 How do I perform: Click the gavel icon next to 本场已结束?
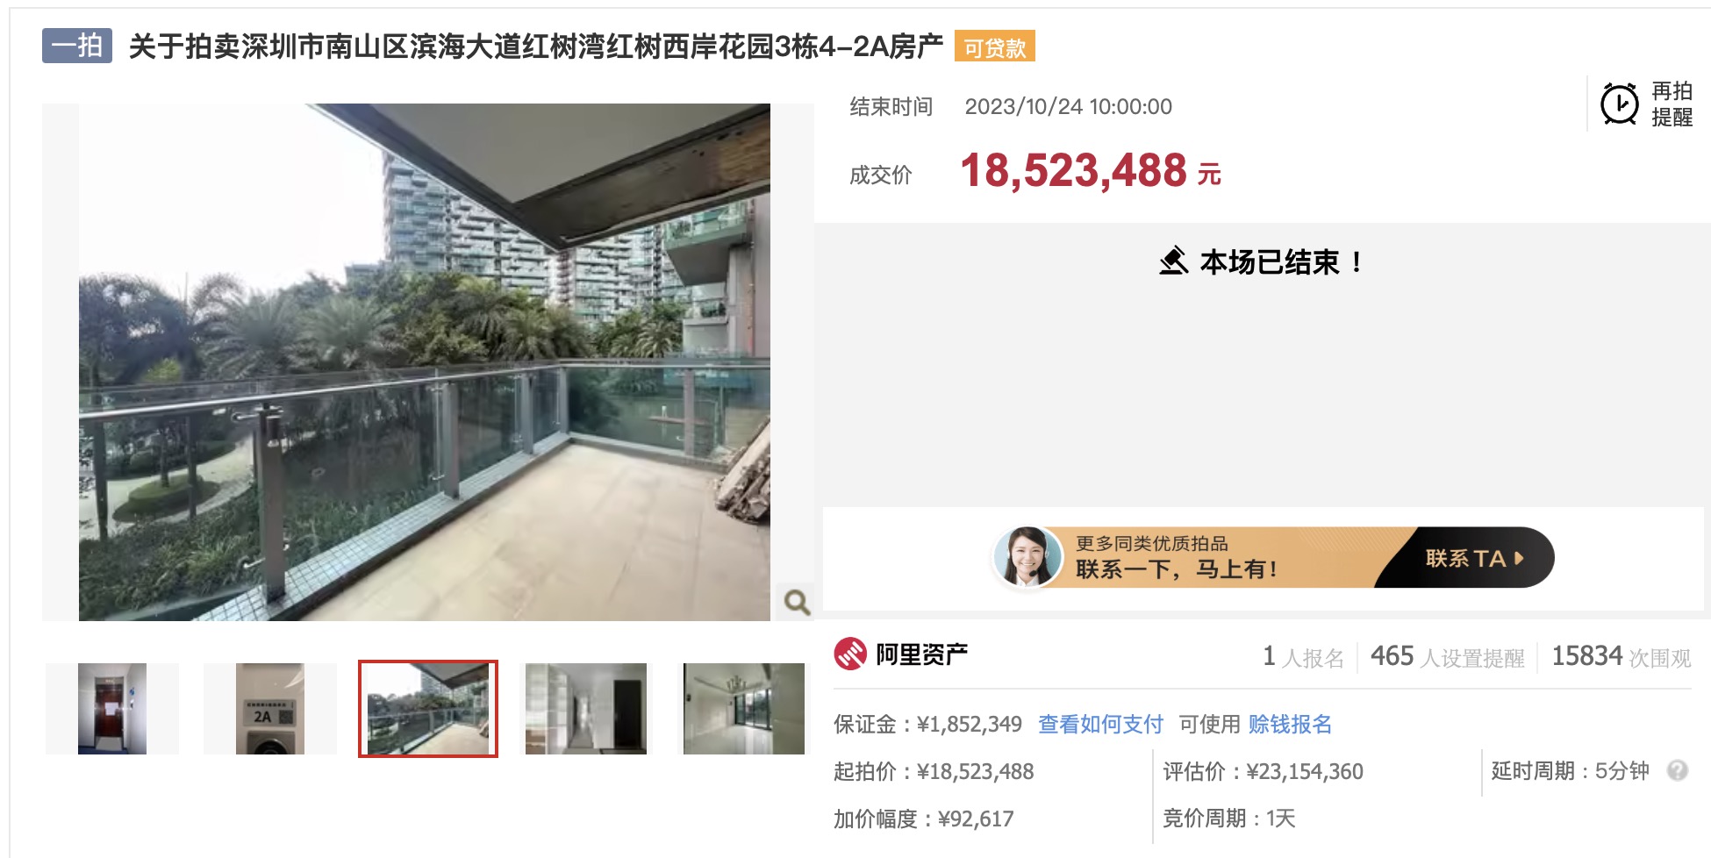[x=1174, y=261]
